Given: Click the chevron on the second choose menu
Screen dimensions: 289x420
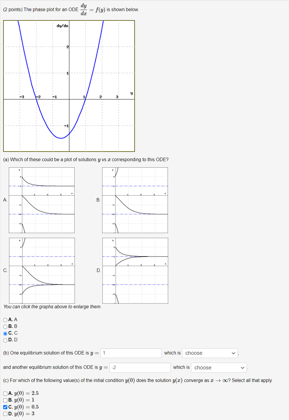Looking at the screenshot, I should click(242, 368).
